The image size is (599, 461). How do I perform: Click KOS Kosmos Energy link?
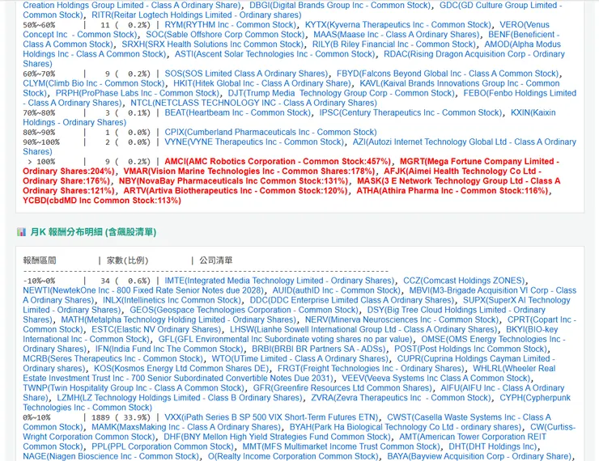181,369
